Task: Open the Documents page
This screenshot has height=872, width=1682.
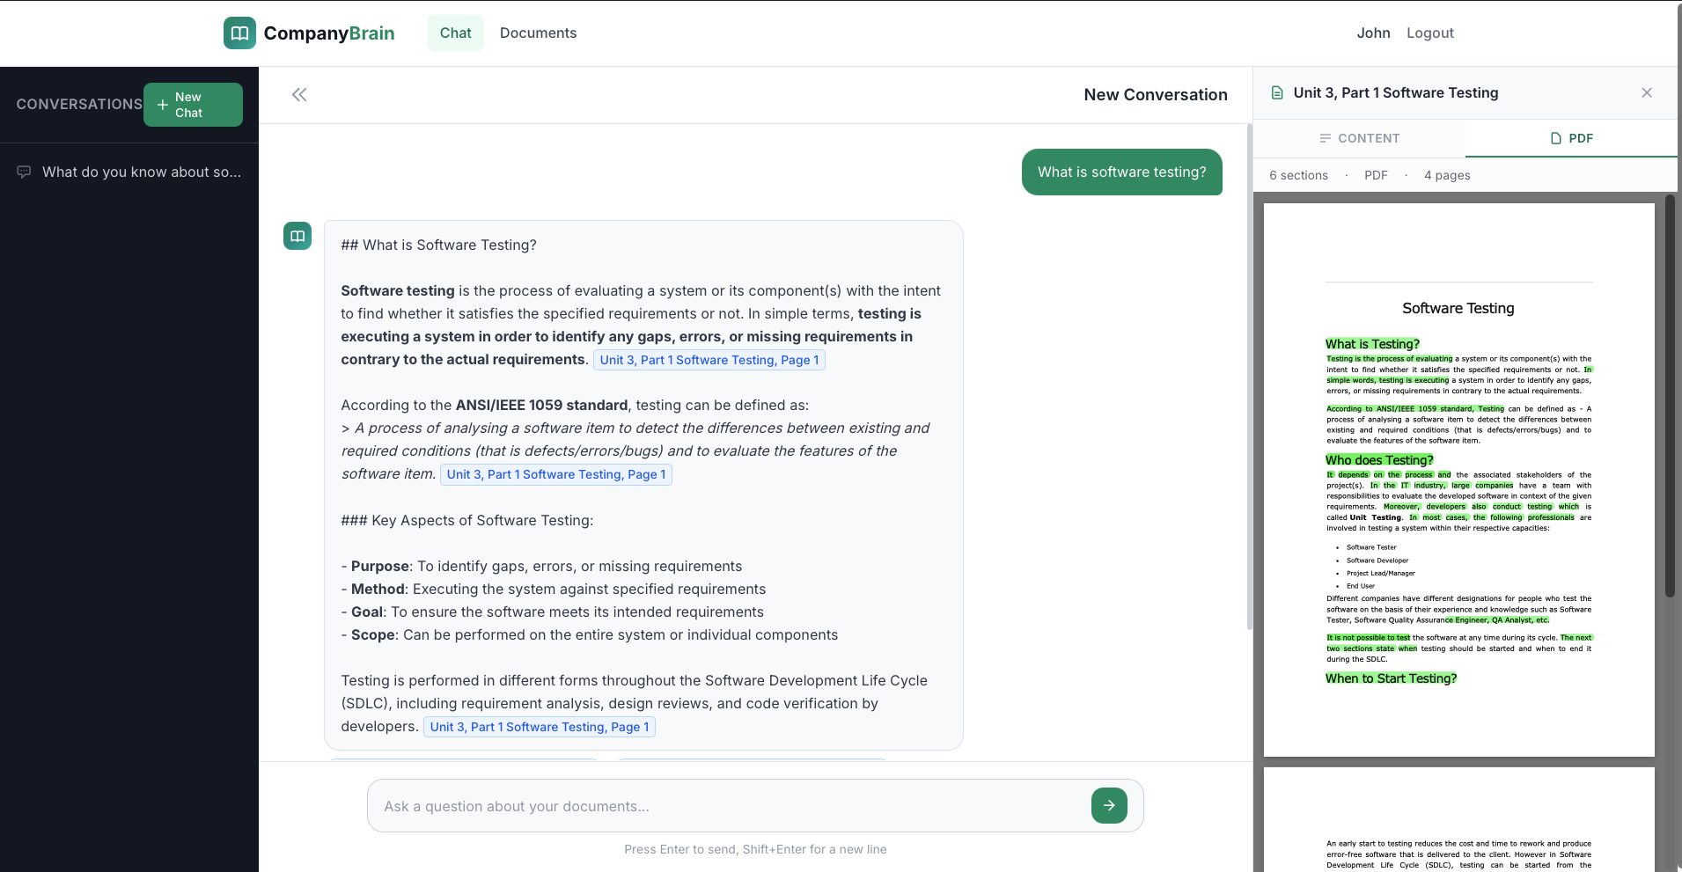Action: 539,33
